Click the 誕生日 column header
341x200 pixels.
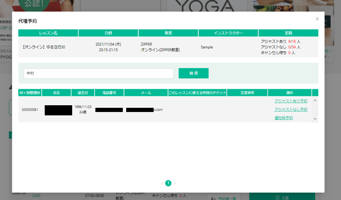coord(83,93)
